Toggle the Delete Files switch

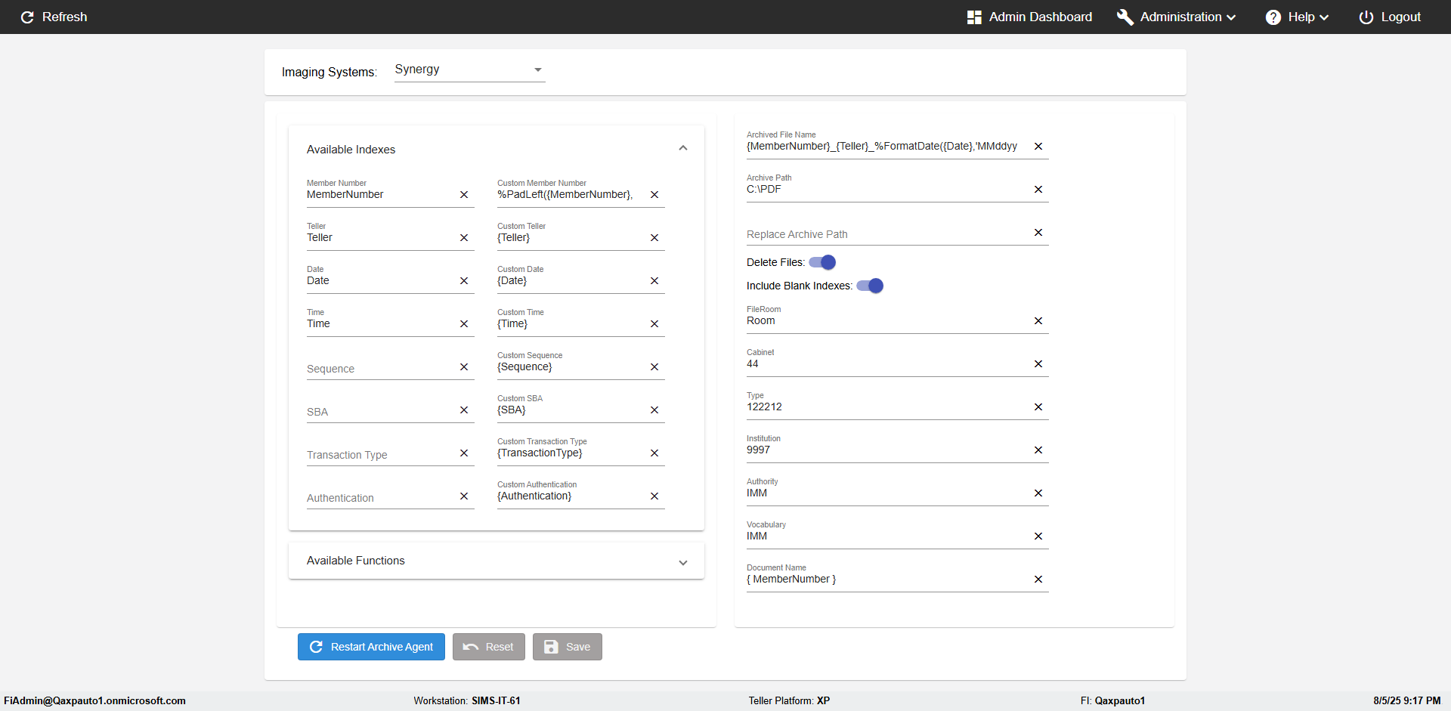pyautogui.click(x=823, y=262)
